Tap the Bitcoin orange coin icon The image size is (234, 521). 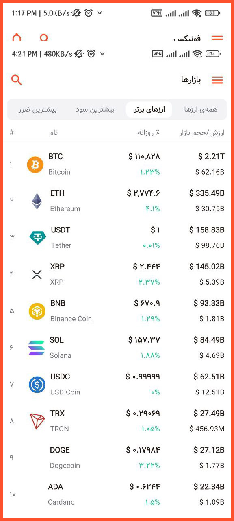tap(35, 164)
